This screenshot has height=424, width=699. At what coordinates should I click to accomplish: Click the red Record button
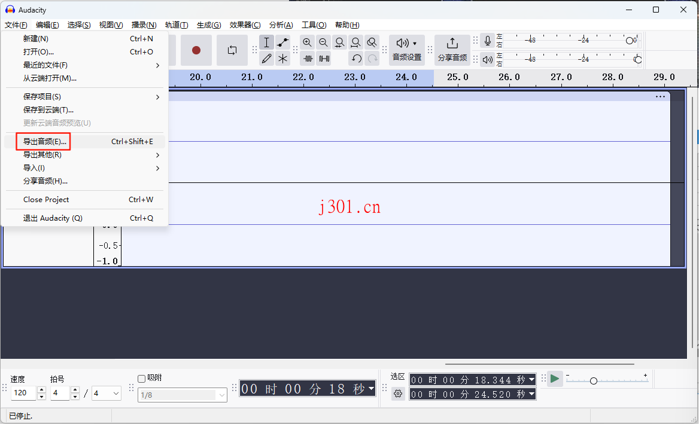[196, 50]
